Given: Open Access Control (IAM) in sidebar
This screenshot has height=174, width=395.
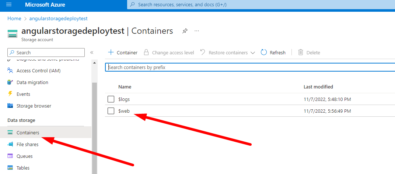Looking at the screenshot, I should click(38, 71).
